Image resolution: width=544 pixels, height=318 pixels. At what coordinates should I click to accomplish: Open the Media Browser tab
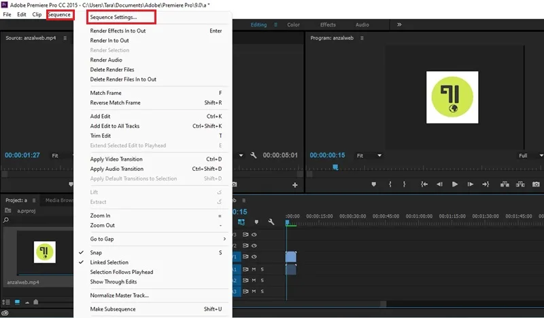(59, 200)
